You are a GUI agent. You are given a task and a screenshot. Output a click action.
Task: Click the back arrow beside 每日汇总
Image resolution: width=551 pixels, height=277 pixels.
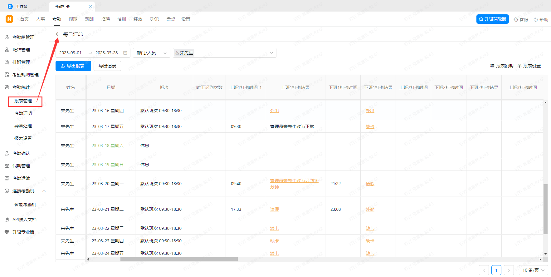pyautogui.click(x=58, y=34)
